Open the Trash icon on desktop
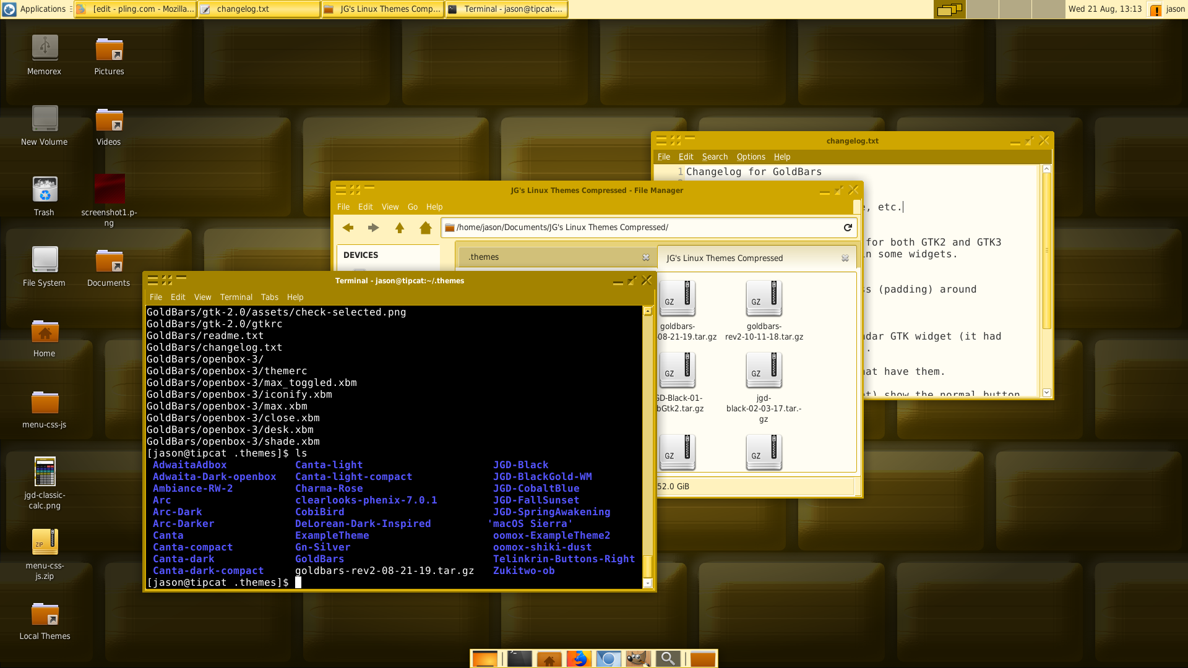 [x=45, y=189]
